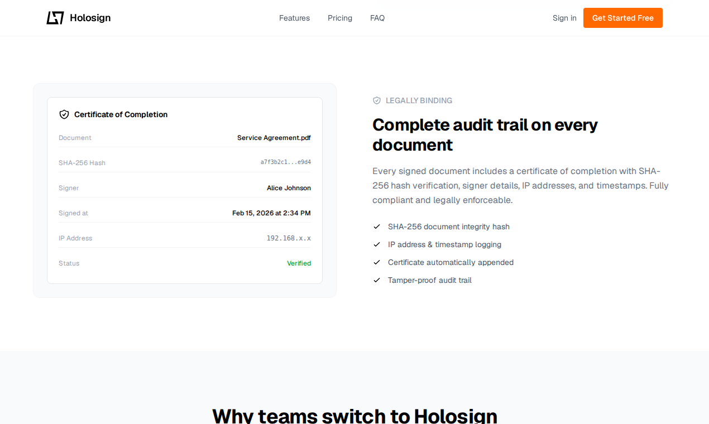
Task: Click the green Verified status
Action: point(299,263)
